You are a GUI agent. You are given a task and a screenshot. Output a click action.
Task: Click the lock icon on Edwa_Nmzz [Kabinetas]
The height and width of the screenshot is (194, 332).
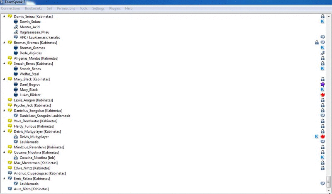322,168
